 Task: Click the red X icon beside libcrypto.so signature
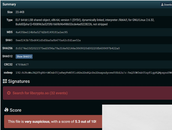click(9, 93)
